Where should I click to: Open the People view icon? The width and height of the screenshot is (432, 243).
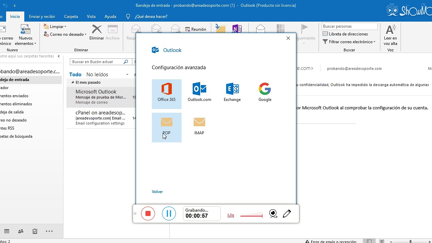[21, 231]
